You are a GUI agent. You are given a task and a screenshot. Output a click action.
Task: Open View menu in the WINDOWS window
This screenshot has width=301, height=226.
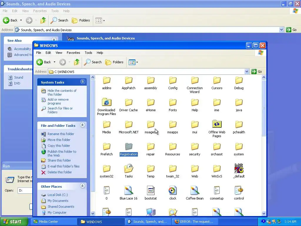pyautogui.click(x=59, y=53)
